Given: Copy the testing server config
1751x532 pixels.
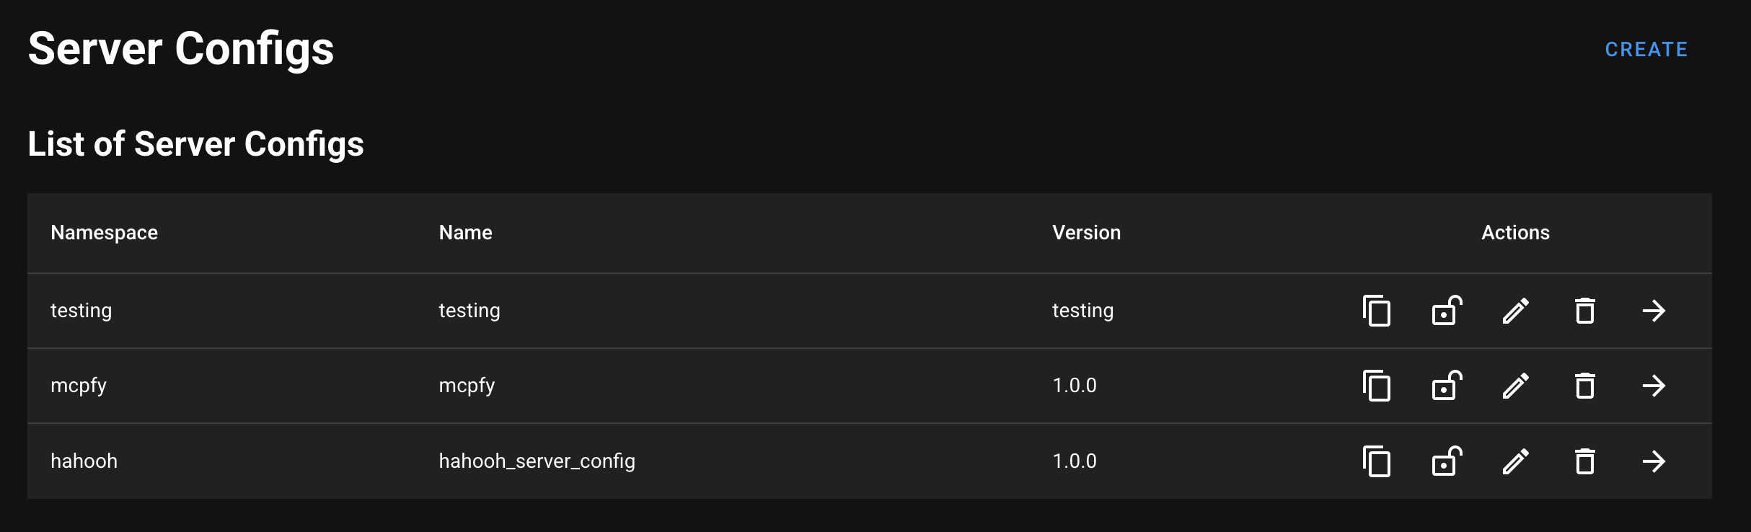Looking at the screenshot, I should click(x=1377, y=311).
